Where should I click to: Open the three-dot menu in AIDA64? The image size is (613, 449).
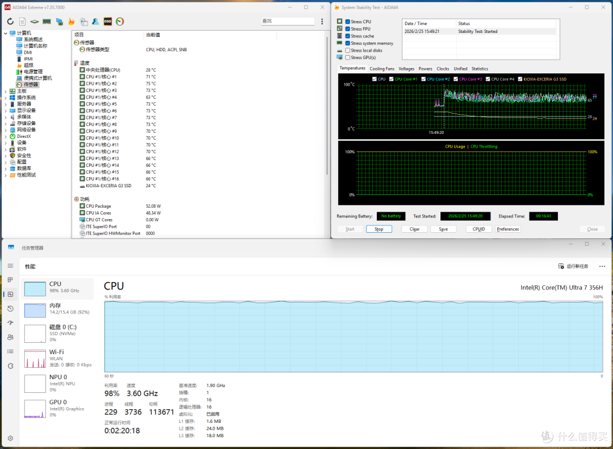point(322,22)
